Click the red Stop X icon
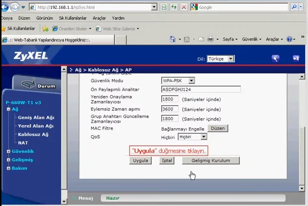The height and width of the screenshot is (206, 308). tap(184, 7)
